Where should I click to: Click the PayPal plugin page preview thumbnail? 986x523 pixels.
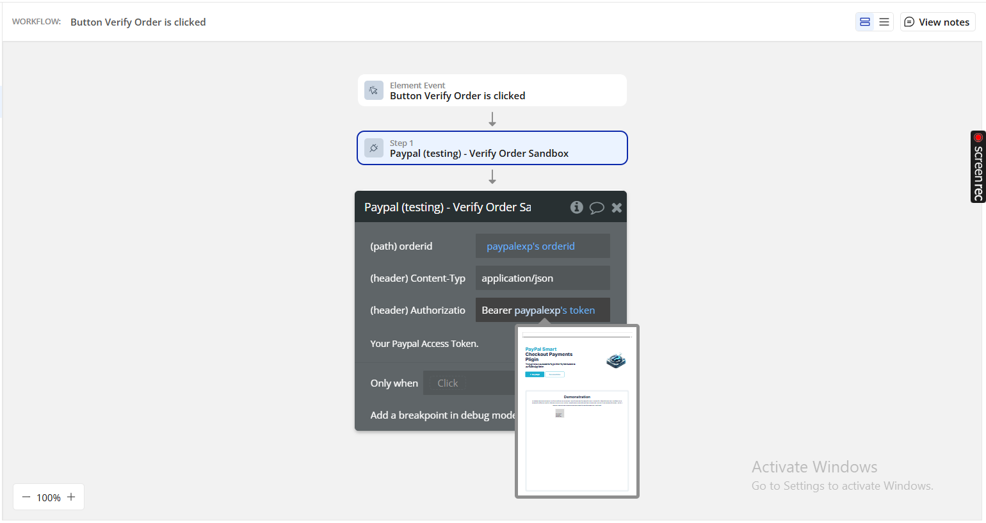click(577, 411)
